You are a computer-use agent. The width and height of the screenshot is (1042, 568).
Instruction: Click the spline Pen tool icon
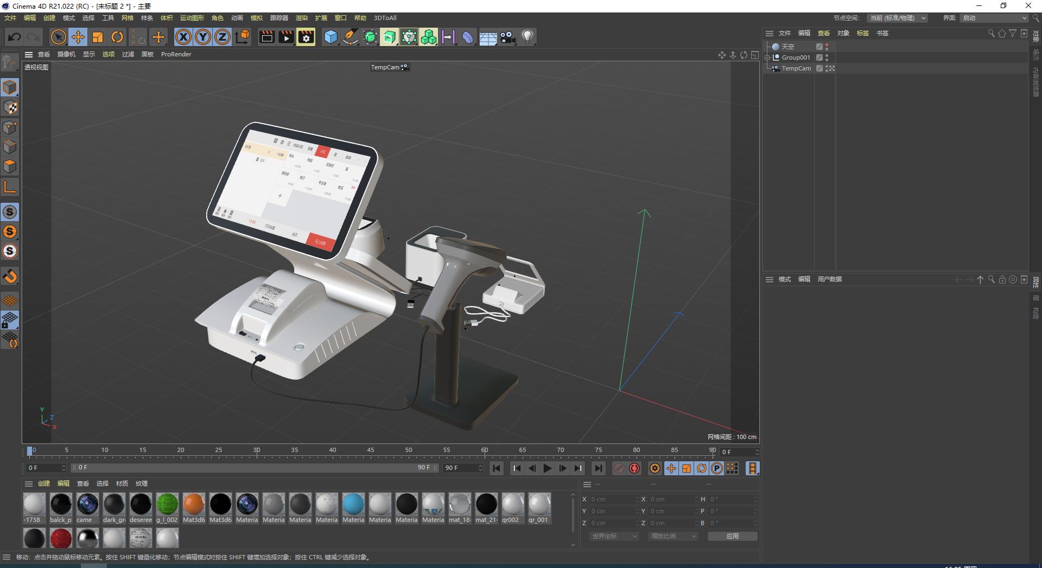(351, 37)
